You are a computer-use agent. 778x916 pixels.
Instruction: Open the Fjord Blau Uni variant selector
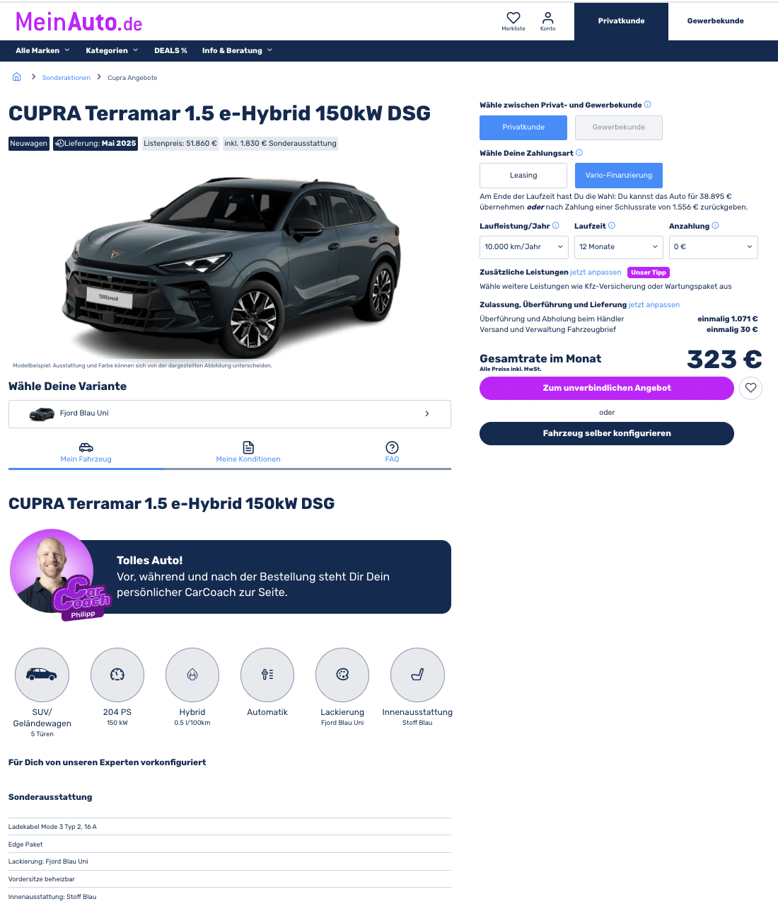pyautogui.click(x=230, y=414)
